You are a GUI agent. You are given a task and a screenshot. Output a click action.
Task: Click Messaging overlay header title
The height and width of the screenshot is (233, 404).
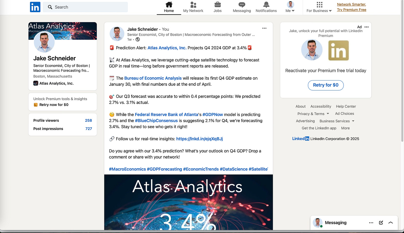pos(336,223)
